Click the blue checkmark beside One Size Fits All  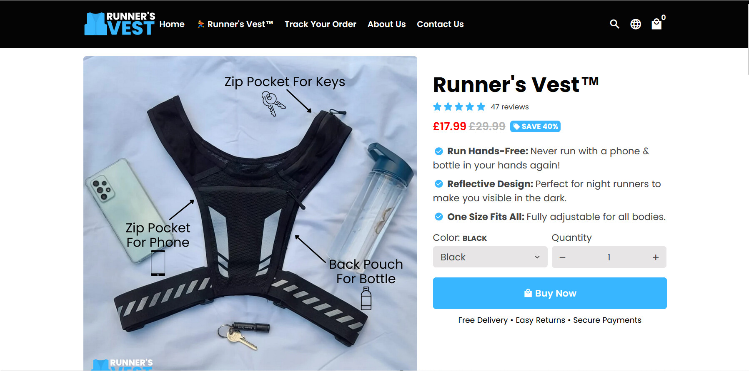click(439, 217)
